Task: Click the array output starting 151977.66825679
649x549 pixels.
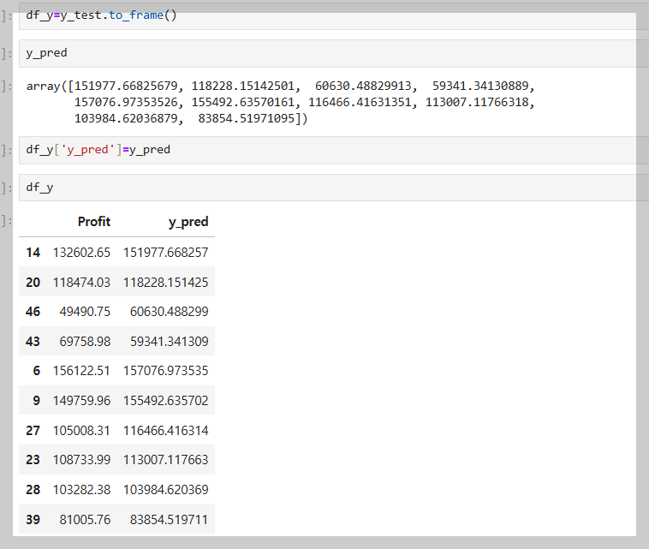Action: (x=281, y=102)
